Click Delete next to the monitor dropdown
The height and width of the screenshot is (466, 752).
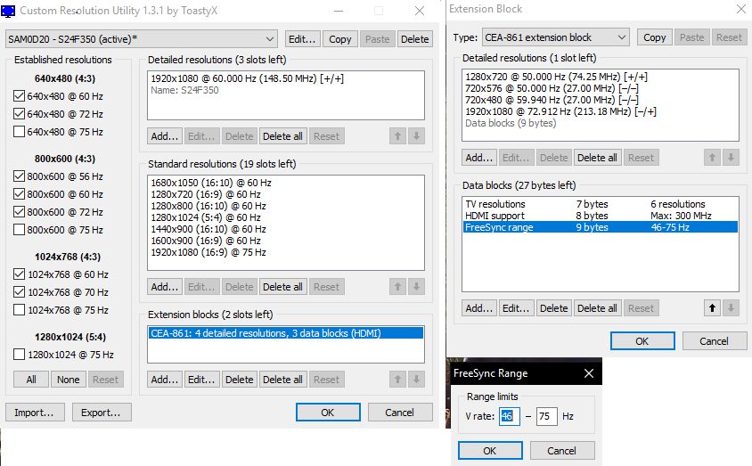tap(415, 39)
